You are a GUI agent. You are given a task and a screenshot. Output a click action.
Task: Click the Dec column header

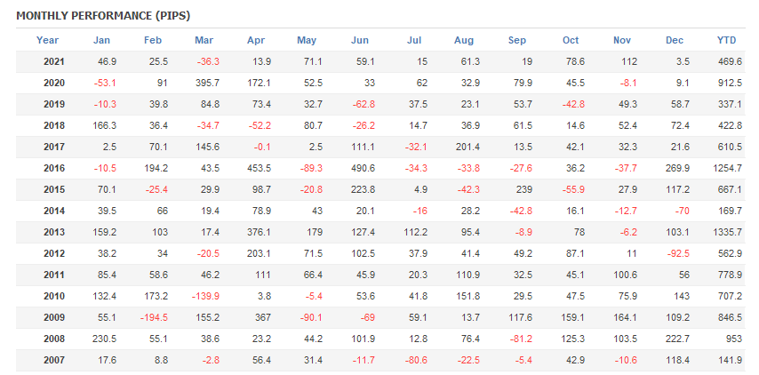674,40
